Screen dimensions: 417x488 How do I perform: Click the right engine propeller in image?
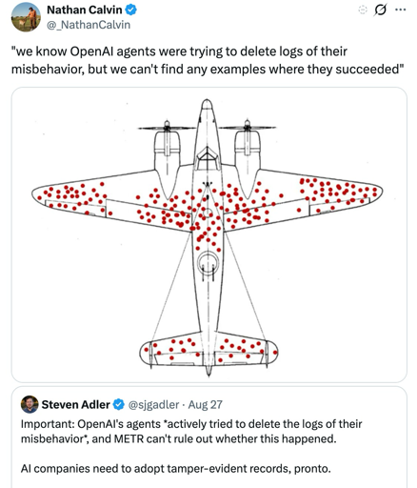point(248,127)
